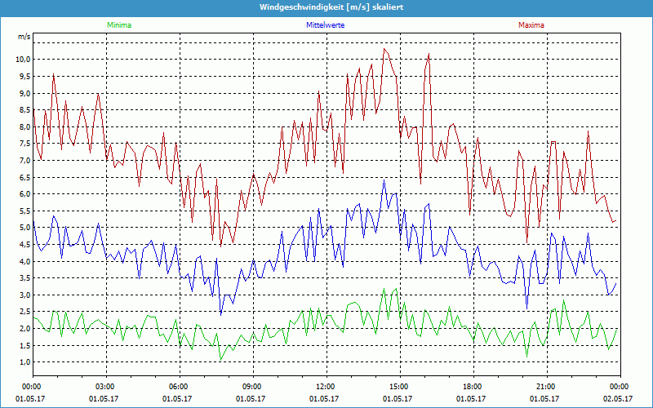Click the Windgeschwindigkeit chart title bar
The width and height of the screenshot is (653, 408).
[x=326, y=7]
